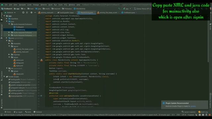This screenshot has width=212, height=119.
Task: Open the View menu
Action: [15, 5]
